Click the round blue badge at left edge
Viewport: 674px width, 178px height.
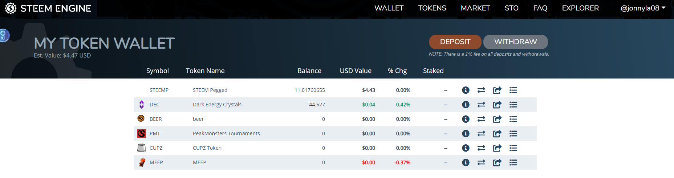point(4,35)
